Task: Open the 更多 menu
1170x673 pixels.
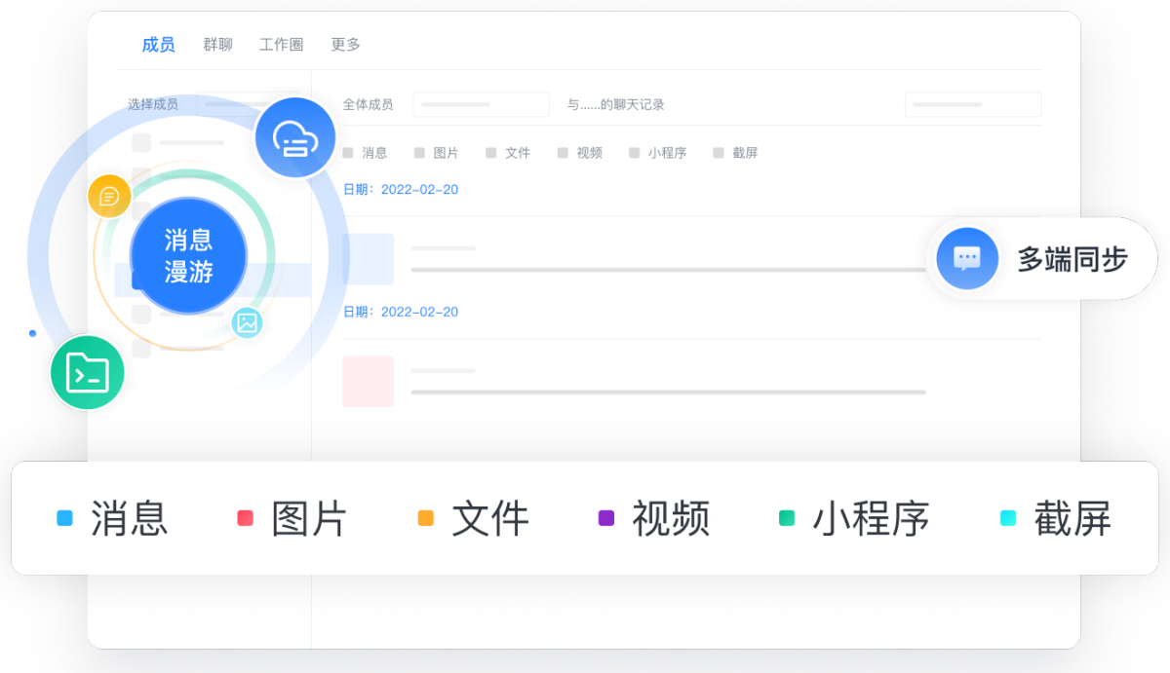Action: point(344,44)
